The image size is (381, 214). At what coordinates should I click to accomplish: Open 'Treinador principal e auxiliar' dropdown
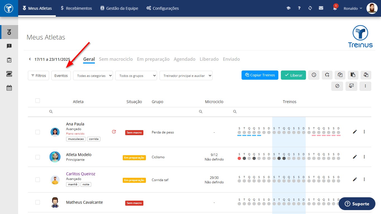186,76
